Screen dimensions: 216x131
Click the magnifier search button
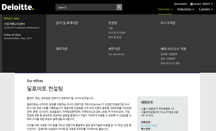tap(119, 7)
